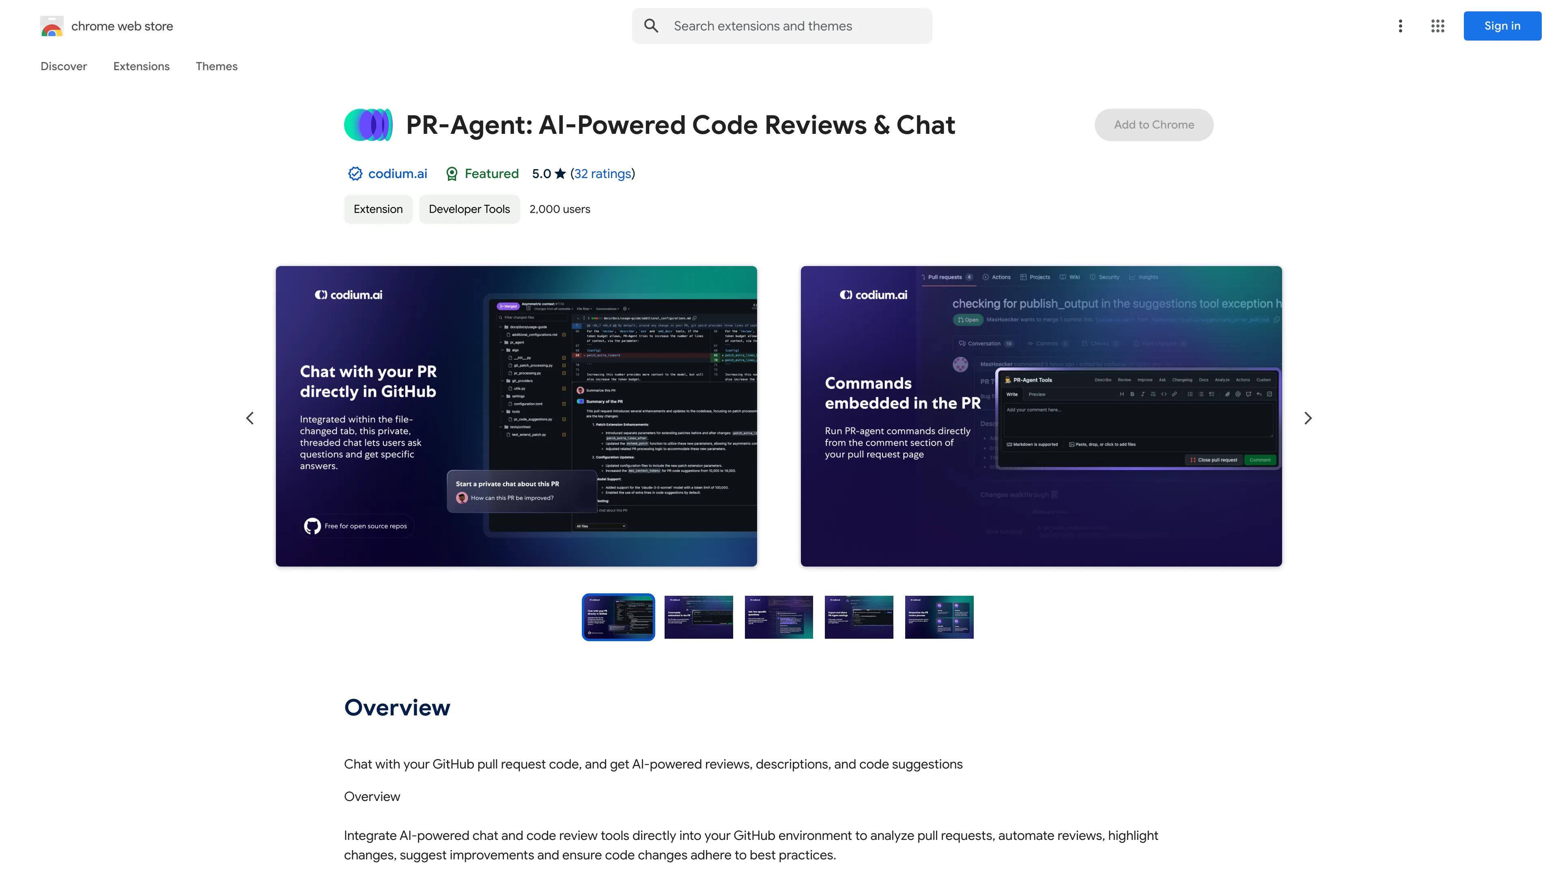Screen dimensions: 1558x876
Task: Click the PR-Agent extension logo
Action: 368,125
